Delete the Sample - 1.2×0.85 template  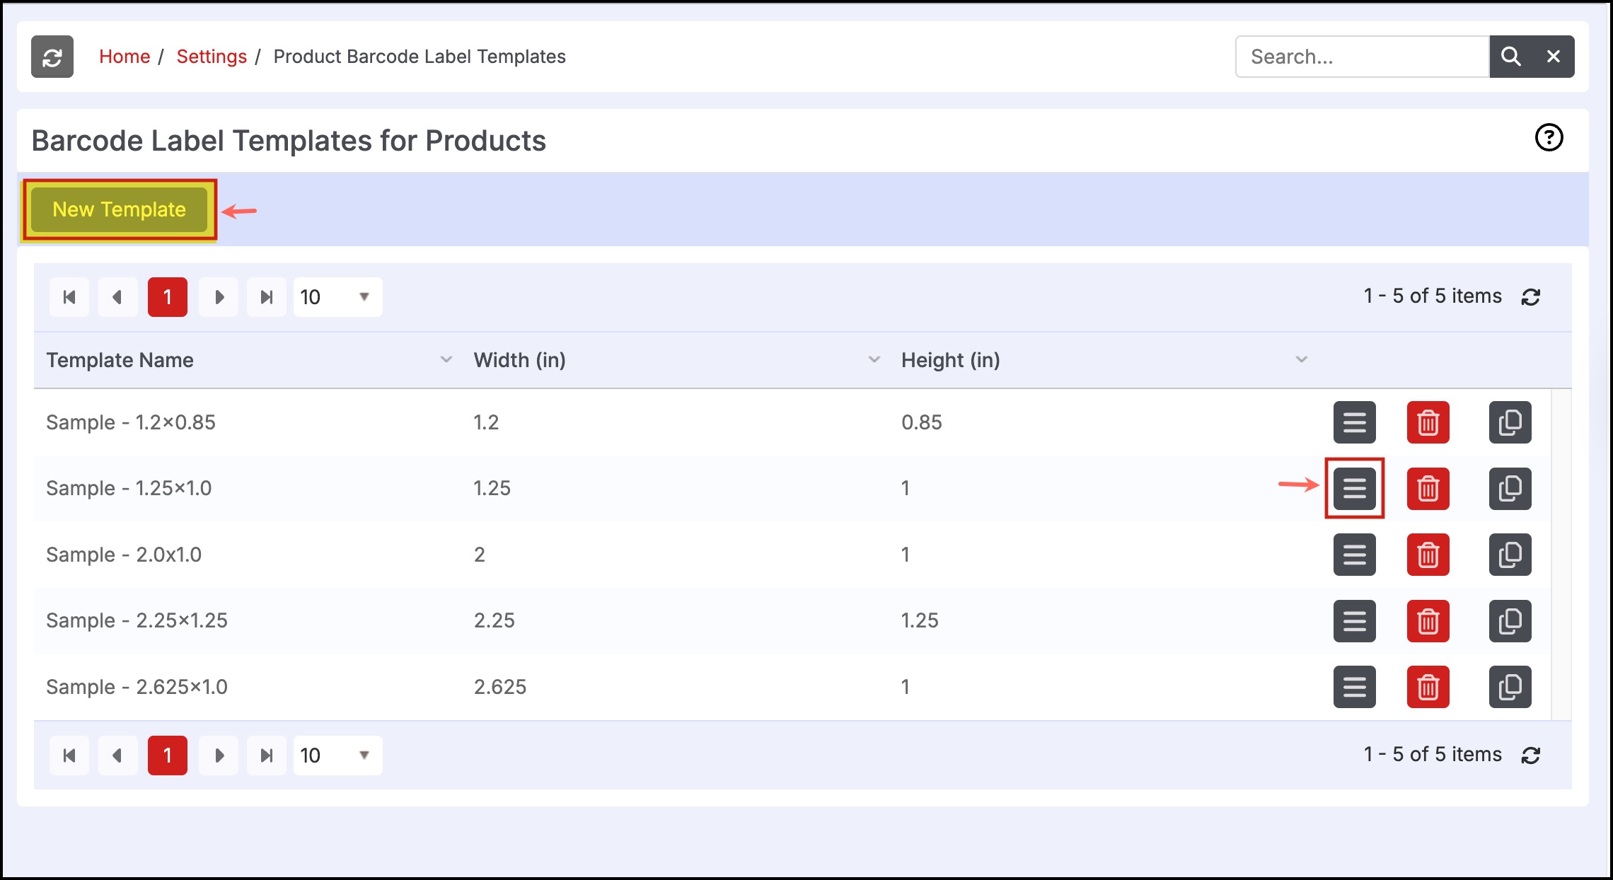tap(1428, 422)
